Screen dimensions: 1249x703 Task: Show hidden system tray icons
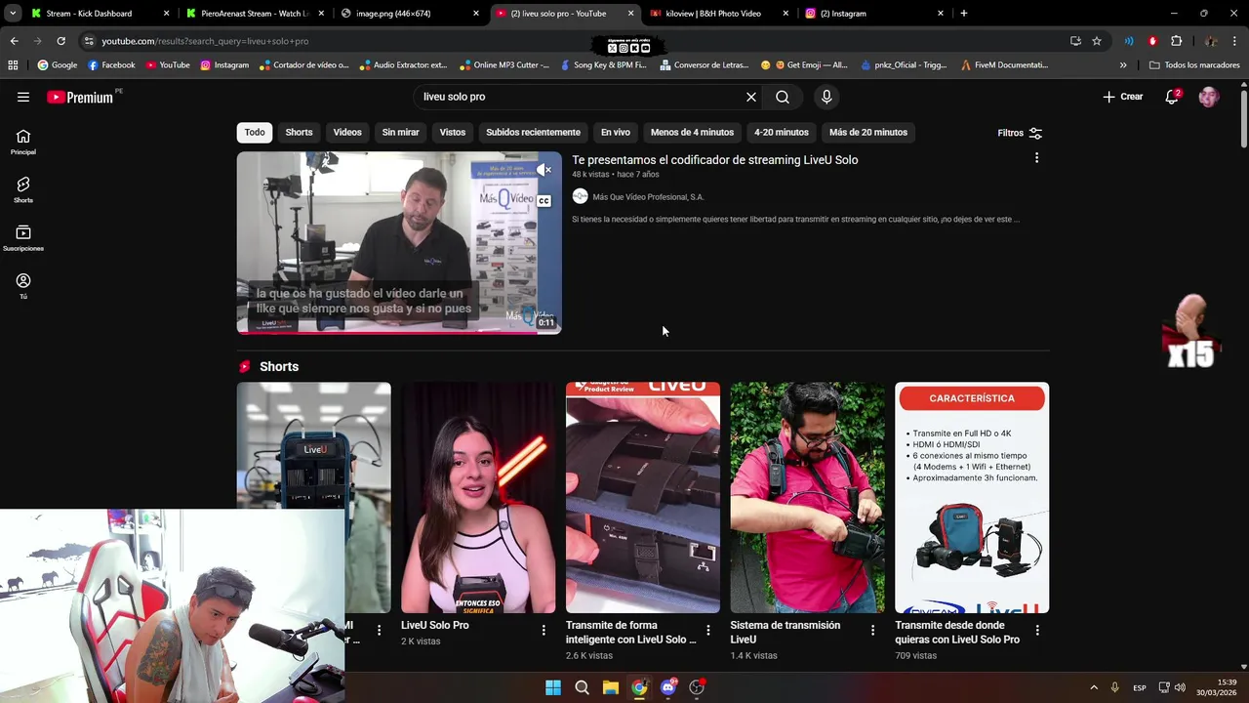[x=1094, y=687]
